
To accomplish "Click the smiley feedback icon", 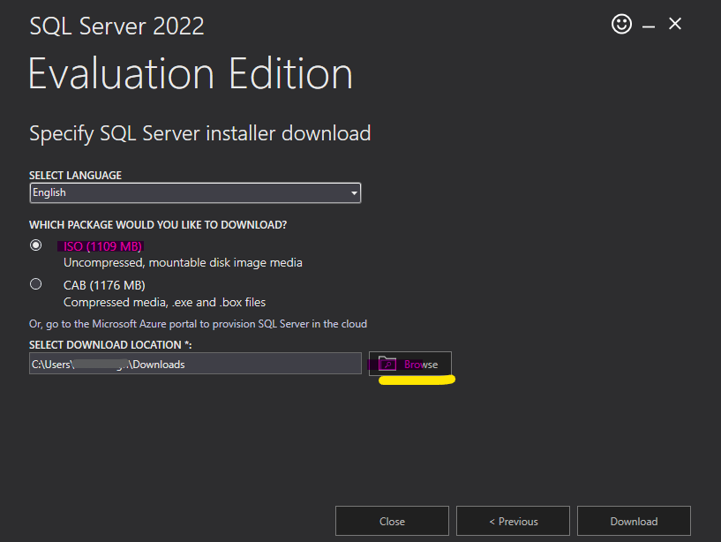I will [621, 24].
